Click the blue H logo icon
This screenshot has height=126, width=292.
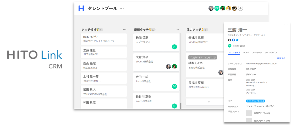coord(81,8)
